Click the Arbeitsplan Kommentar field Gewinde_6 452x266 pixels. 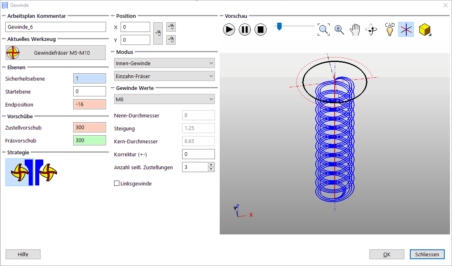click(55, 27)
